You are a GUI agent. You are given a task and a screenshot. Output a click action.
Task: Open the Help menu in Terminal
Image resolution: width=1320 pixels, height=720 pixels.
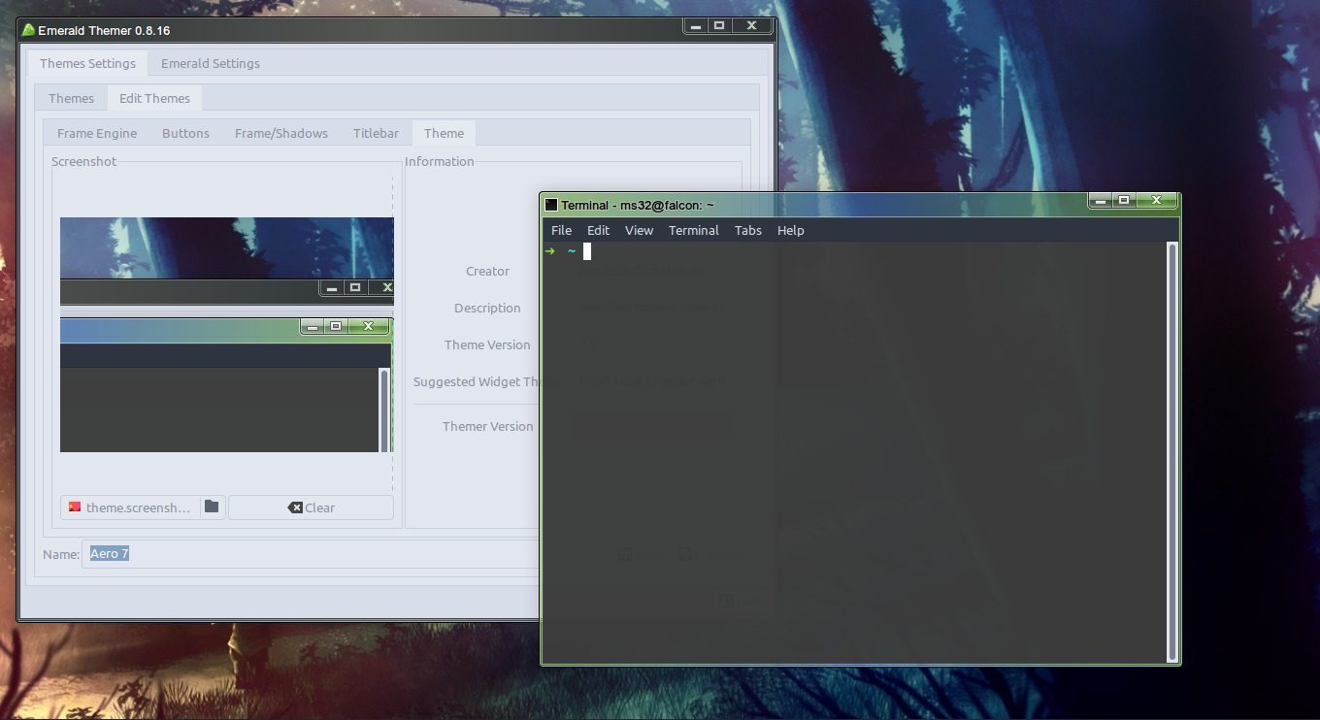pyautogui.click(x=790, y=230)
